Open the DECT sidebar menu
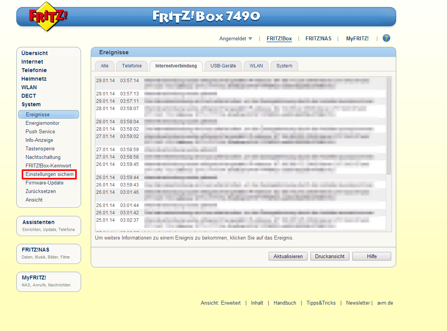 [29, 96]
